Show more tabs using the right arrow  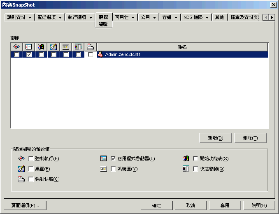272,17
